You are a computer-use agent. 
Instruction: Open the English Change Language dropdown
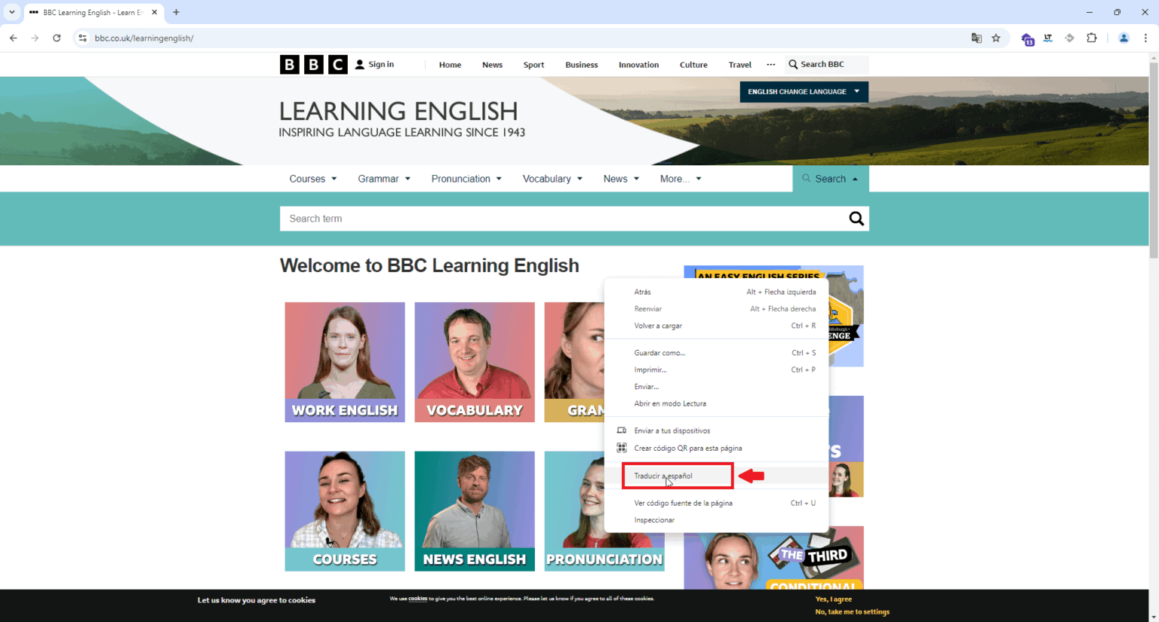click(x=804, y=92)
